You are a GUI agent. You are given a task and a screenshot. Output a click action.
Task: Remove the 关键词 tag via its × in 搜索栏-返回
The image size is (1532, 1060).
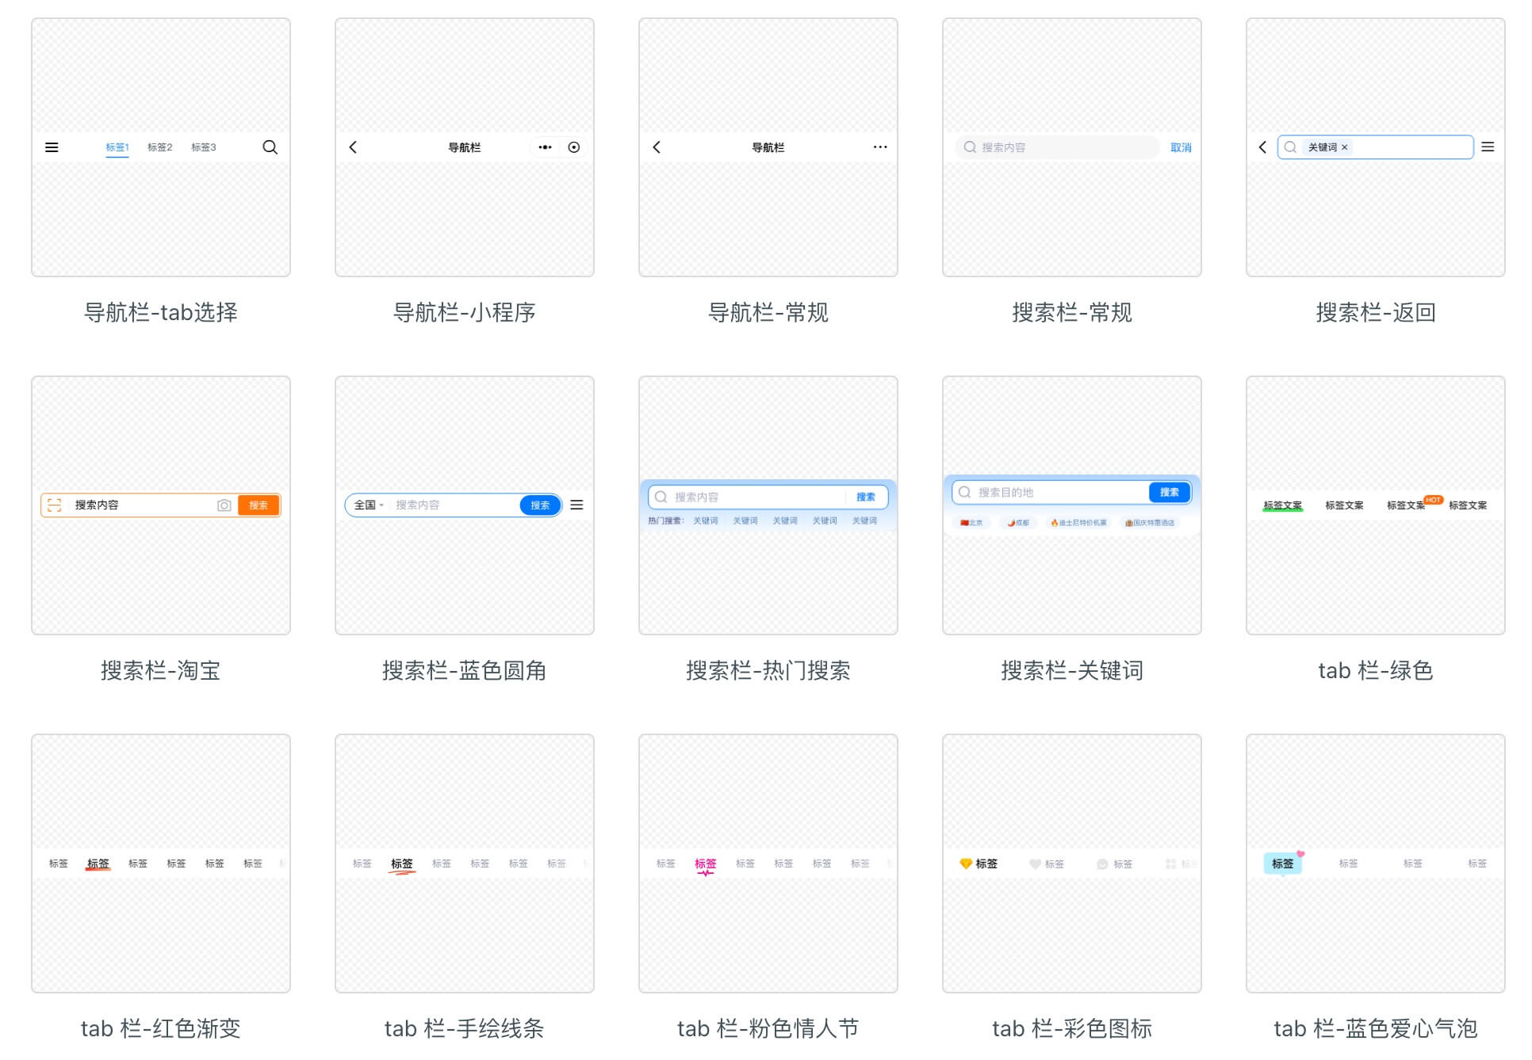tap(1346, 147)
